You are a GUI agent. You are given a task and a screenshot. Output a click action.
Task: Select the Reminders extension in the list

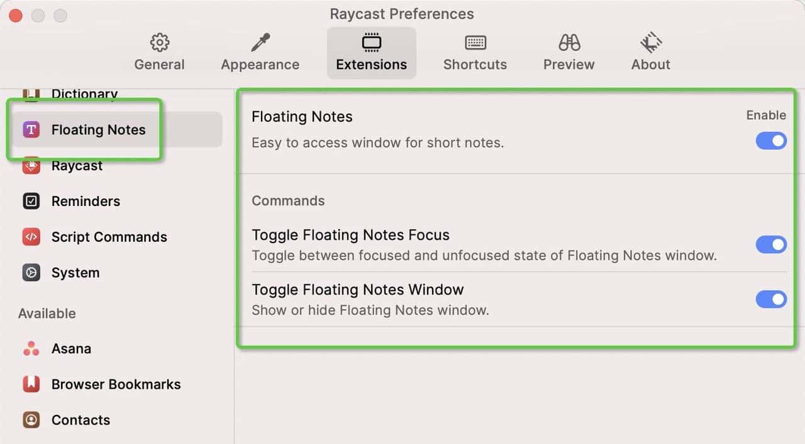[x=86, y=201]
